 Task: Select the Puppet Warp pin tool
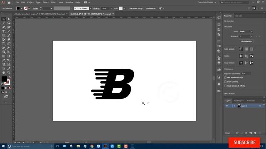(9, 48)
